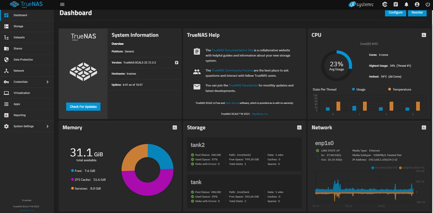Open Data Protection in sidebar
Viewport: 433px width, 213px height.
pos(23,59)
